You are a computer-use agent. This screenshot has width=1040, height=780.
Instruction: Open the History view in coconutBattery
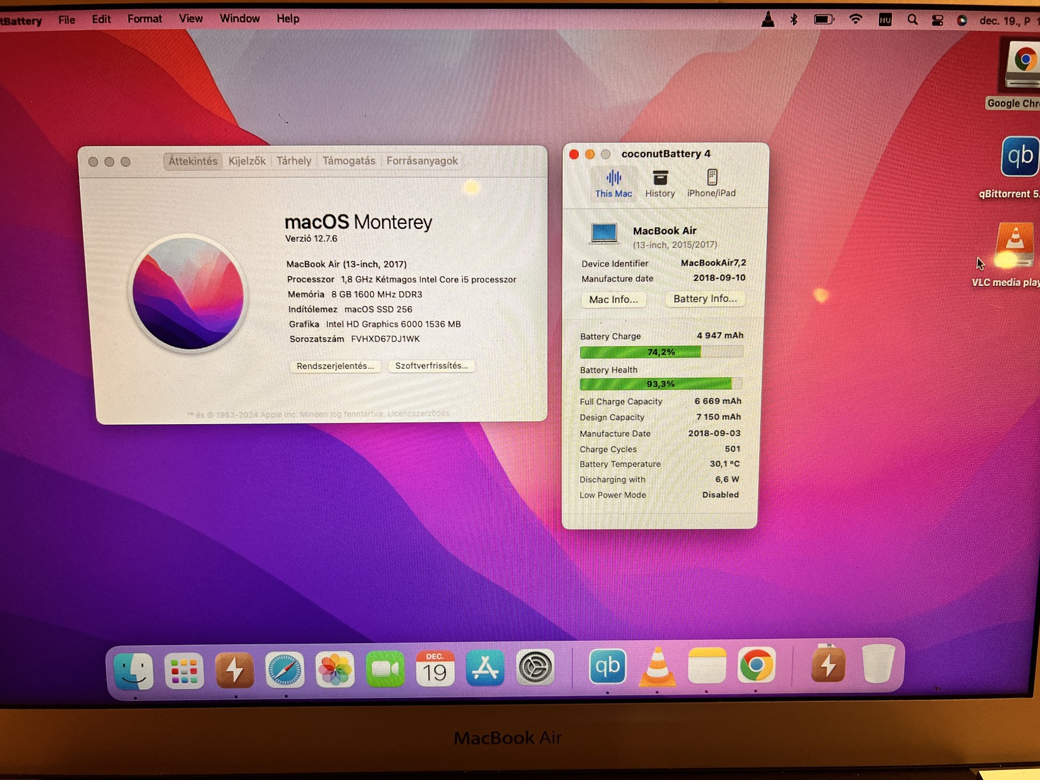click(660, 184)
